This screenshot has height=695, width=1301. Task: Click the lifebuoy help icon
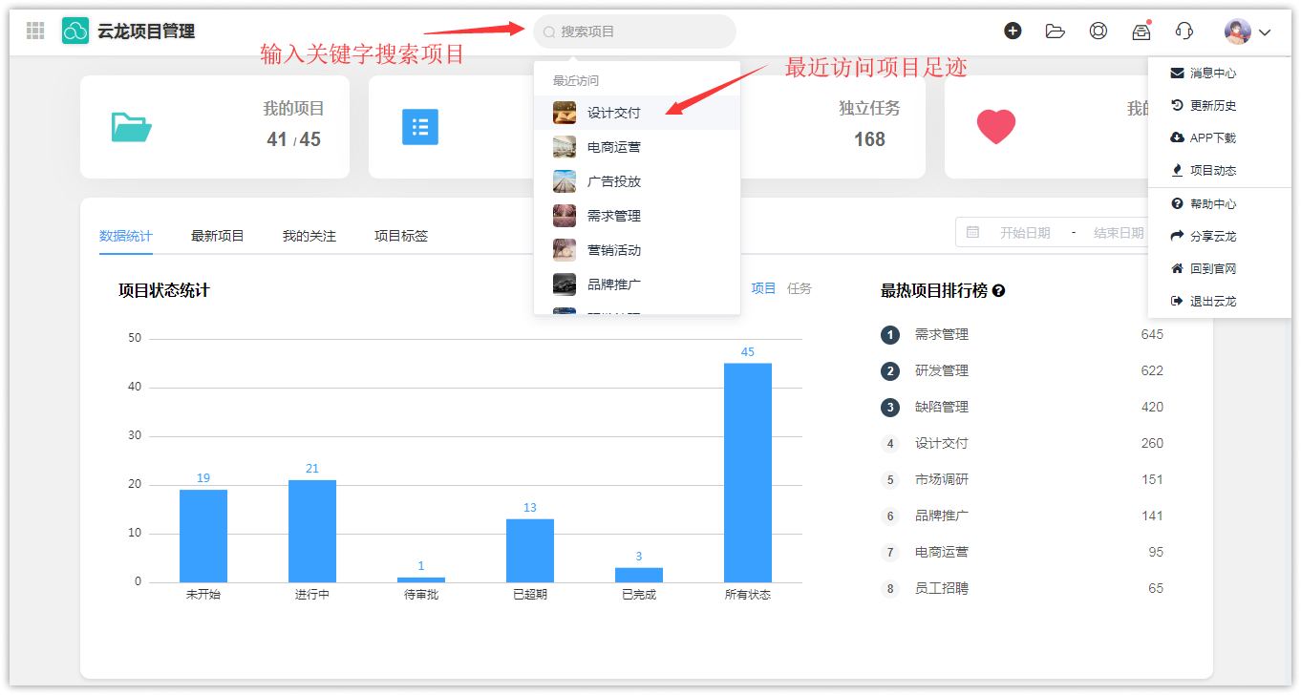[x=1098, y=32]
